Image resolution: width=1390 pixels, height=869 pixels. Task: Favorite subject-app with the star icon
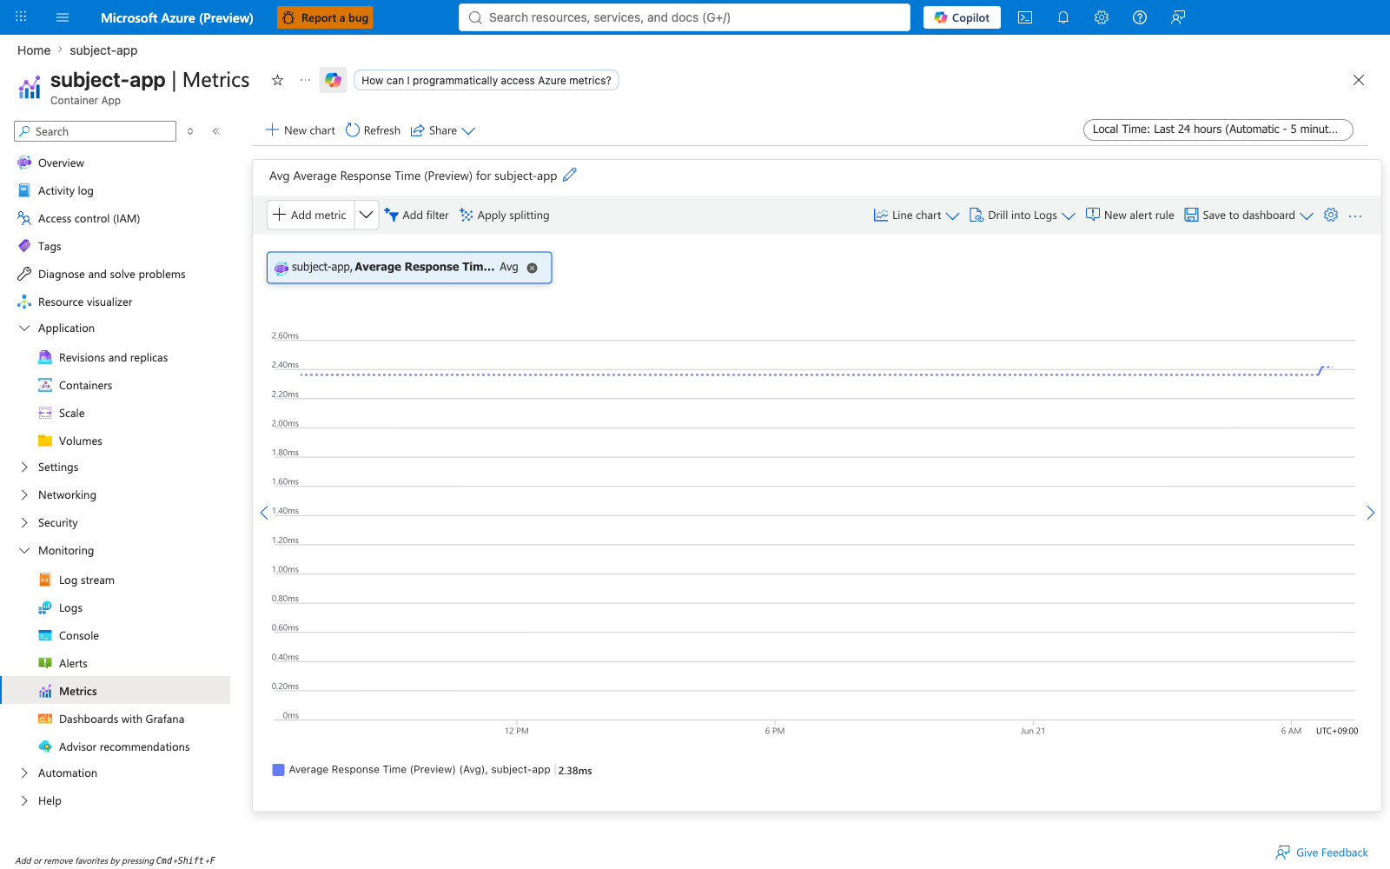[x=277, y=80]
